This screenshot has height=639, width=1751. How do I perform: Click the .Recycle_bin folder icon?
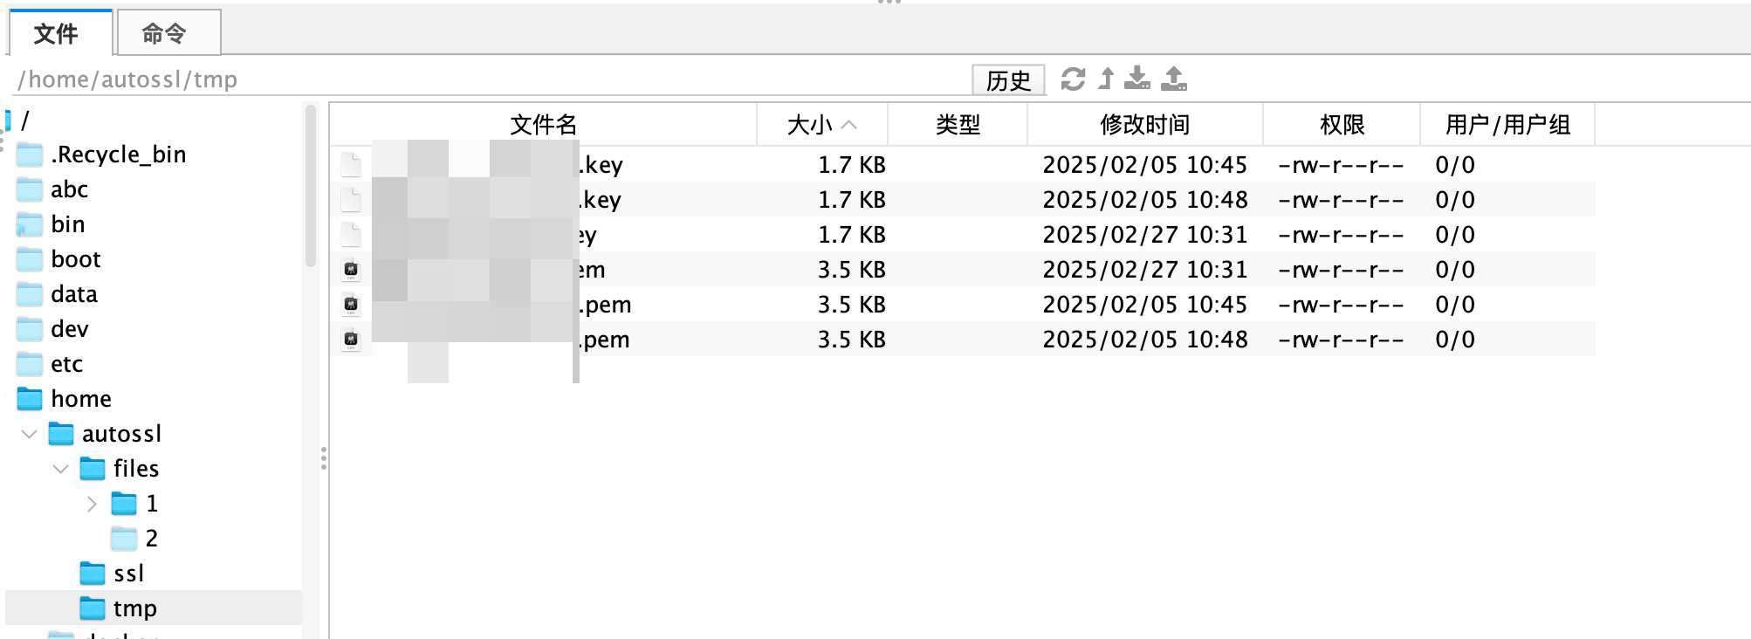[30, 155]
